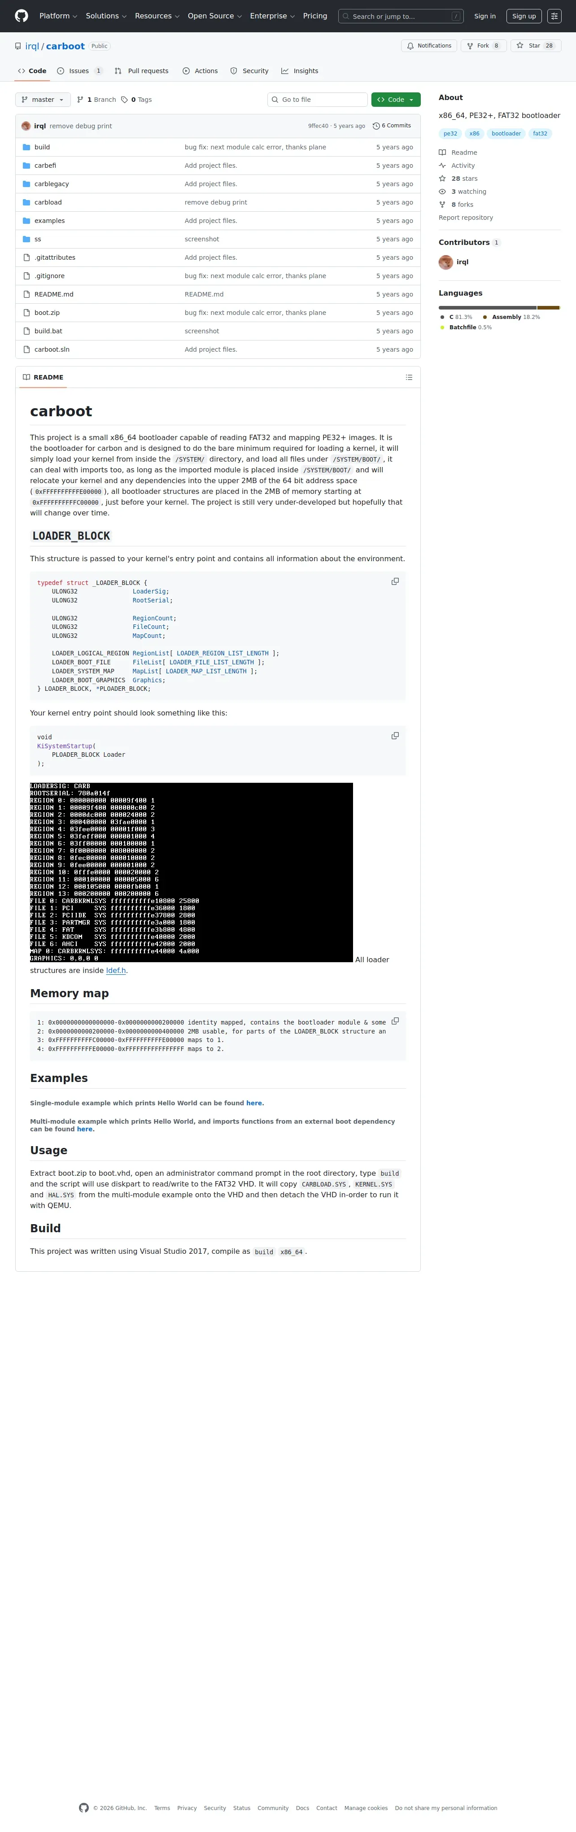Image resolution: width=576 pixels, height=1832 pixels.
Task: Expand the Solutions menu
Action: (x=106, y=16)
